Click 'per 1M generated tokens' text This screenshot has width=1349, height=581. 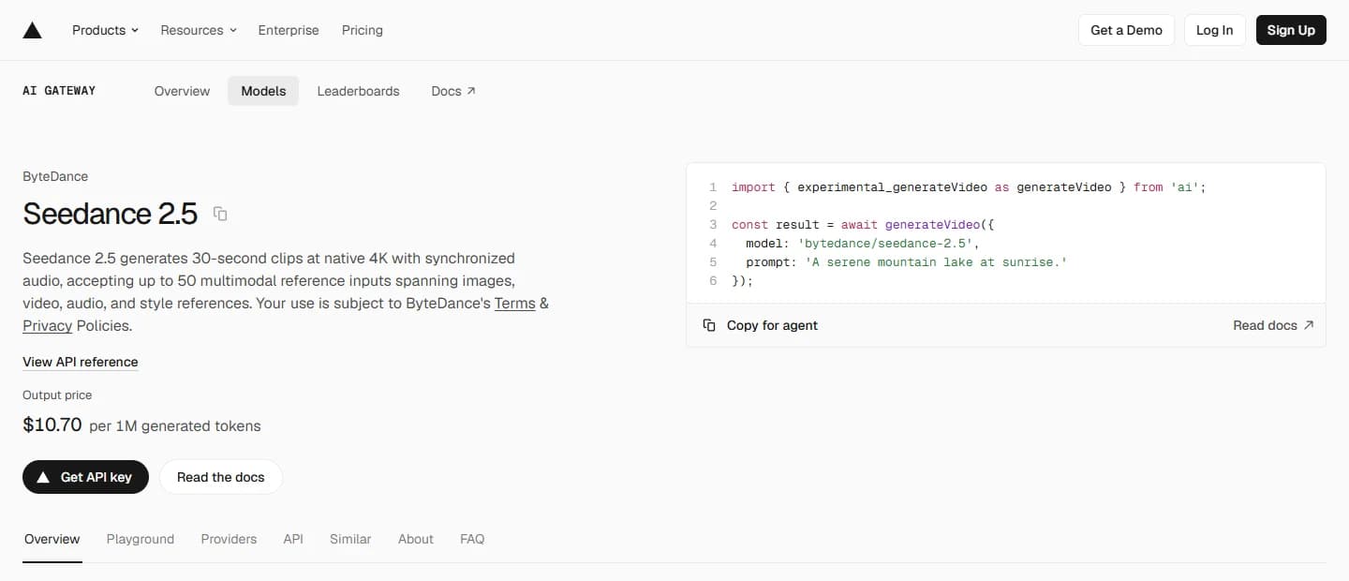coord(175,426)
